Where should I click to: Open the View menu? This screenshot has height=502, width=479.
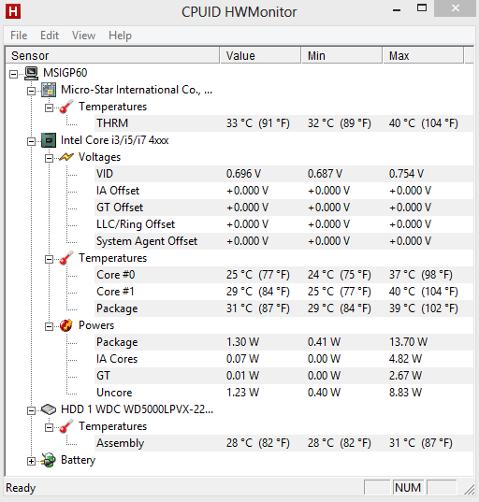83,36
